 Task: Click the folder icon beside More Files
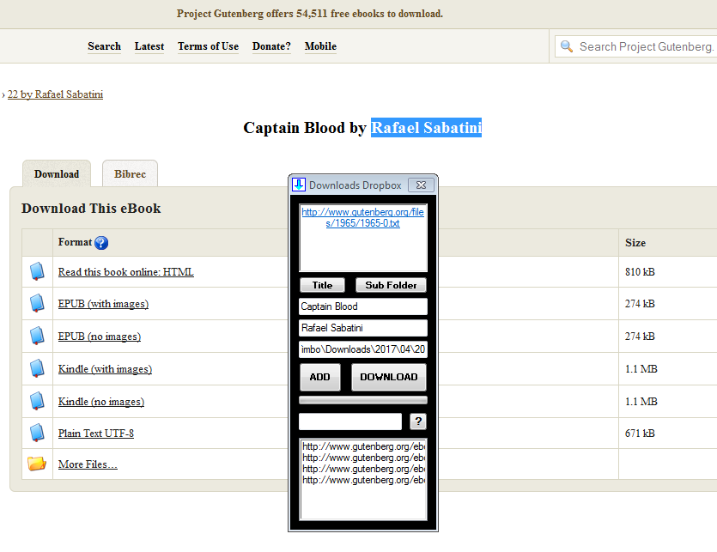37,464
